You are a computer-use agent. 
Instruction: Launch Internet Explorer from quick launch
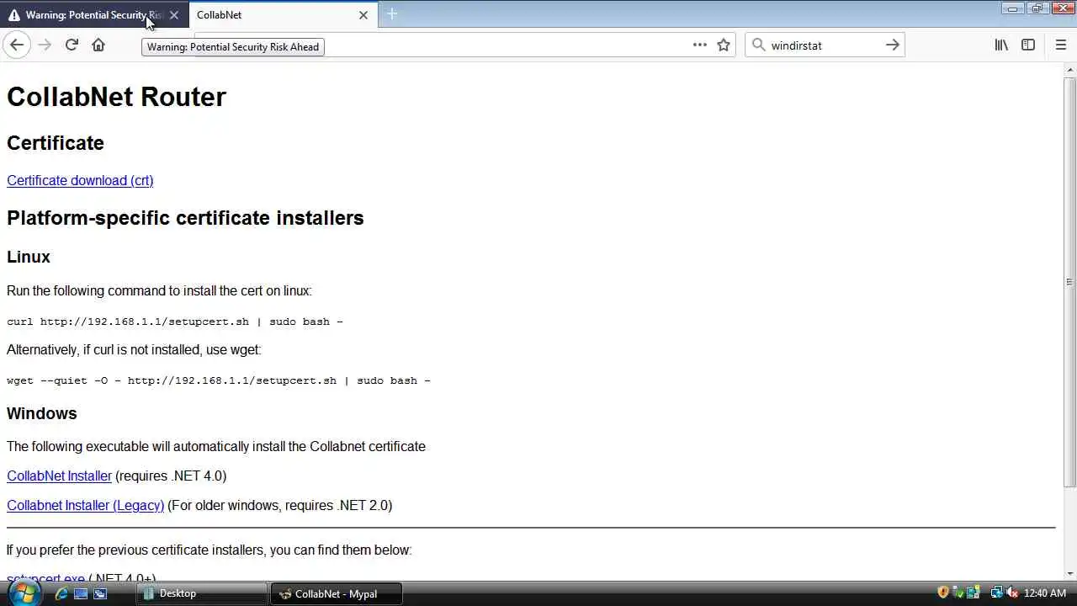pos(61,593)
